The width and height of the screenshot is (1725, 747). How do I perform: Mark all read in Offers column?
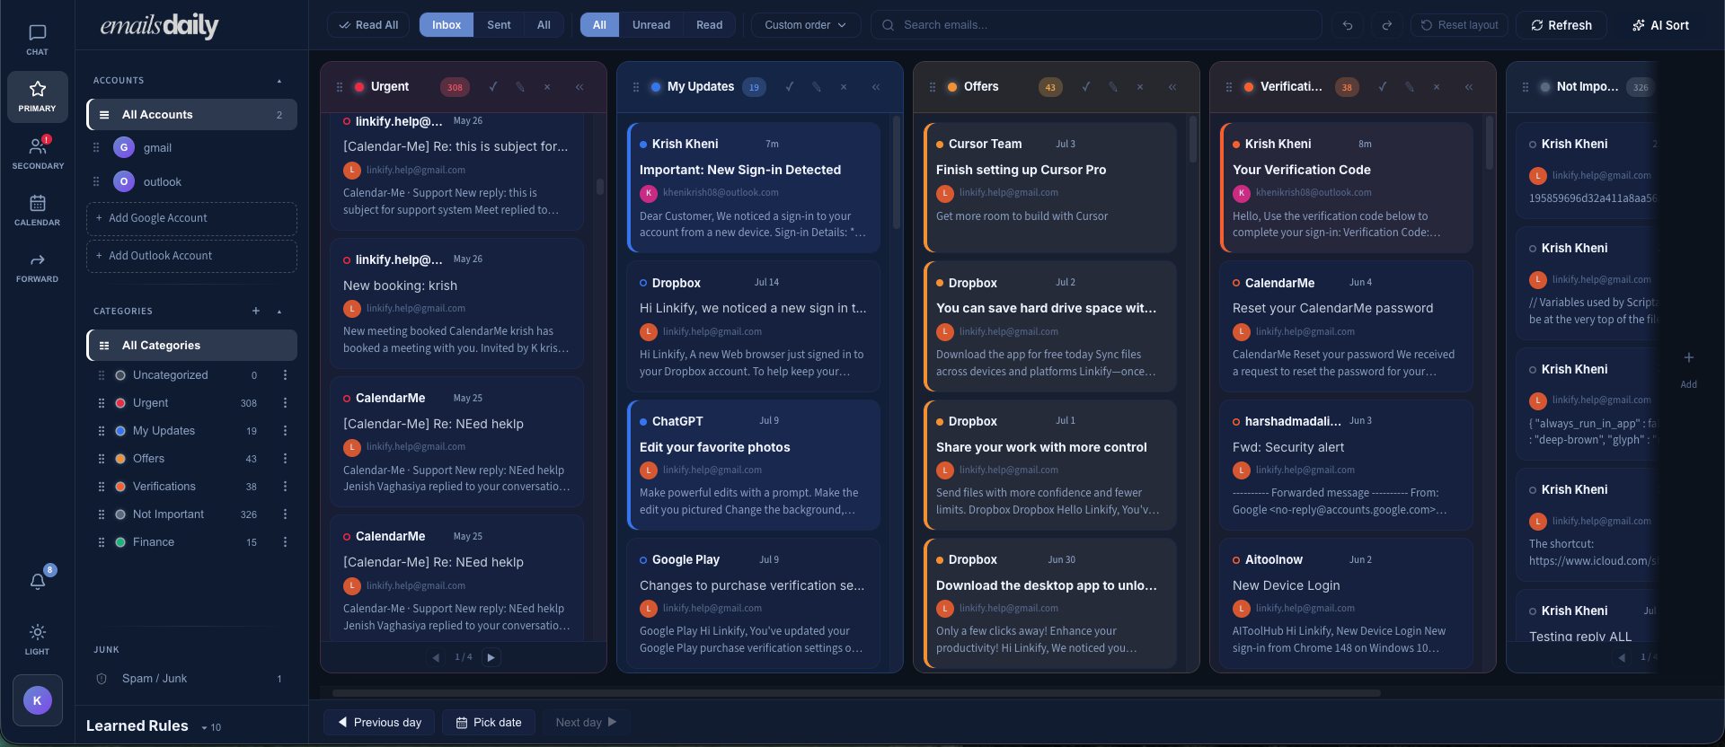pyautogui.click(x=1086, y=87)
